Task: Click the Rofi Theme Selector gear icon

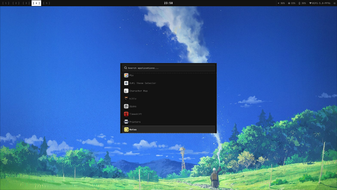Action: 126,83
